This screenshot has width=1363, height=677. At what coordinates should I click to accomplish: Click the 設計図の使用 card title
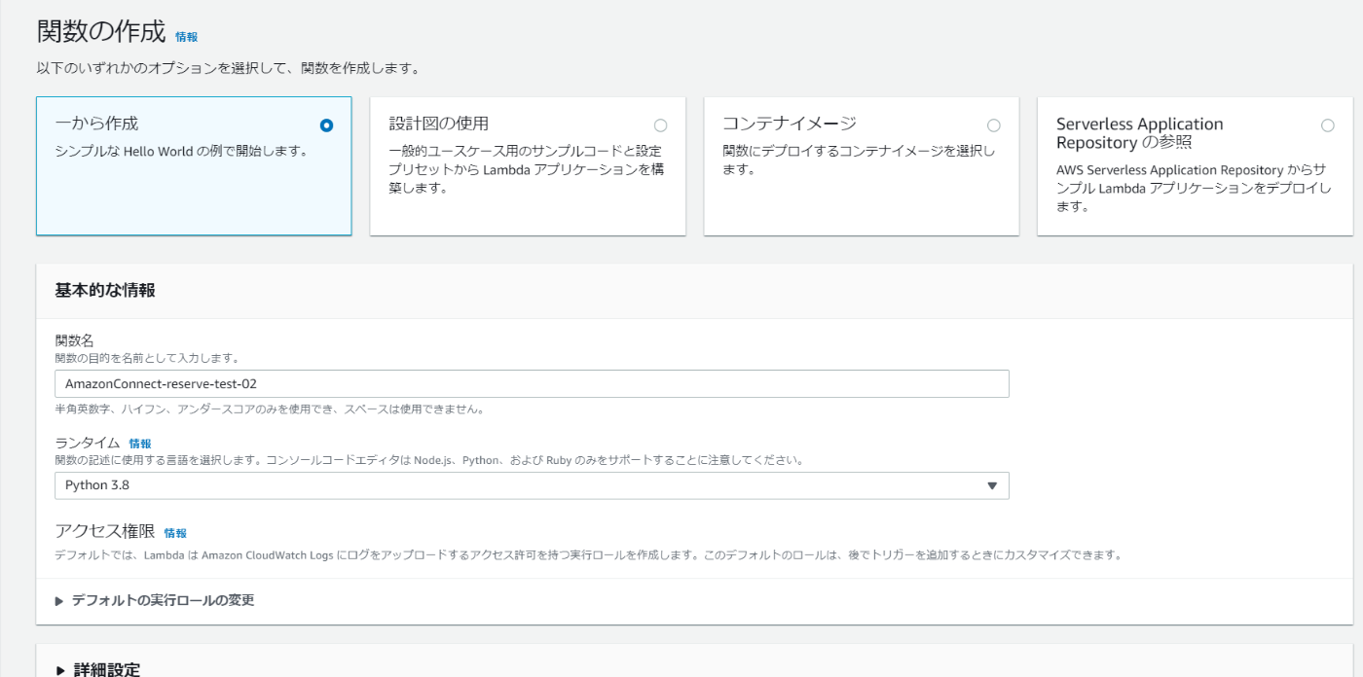[439, 124]
